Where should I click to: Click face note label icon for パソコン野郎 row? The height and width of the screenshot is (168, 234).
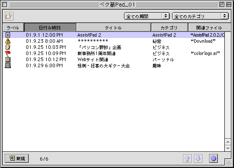click(8, 47)
